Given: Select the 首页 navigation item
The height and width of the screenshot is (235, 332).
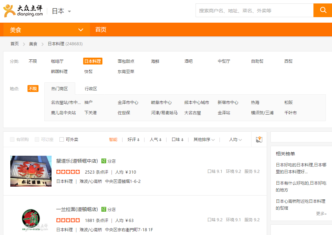Looking at the screenshot, I should click(x=101, y=30).
